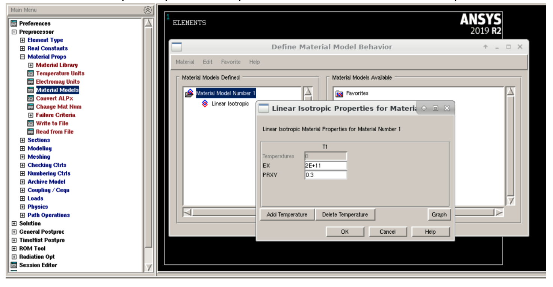
Task: Click the Graph button
Action: pyautogui.click(x=439, y=215)
